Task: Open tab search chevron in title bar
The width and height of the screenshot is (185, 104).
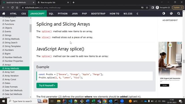Action: (162, 2)
